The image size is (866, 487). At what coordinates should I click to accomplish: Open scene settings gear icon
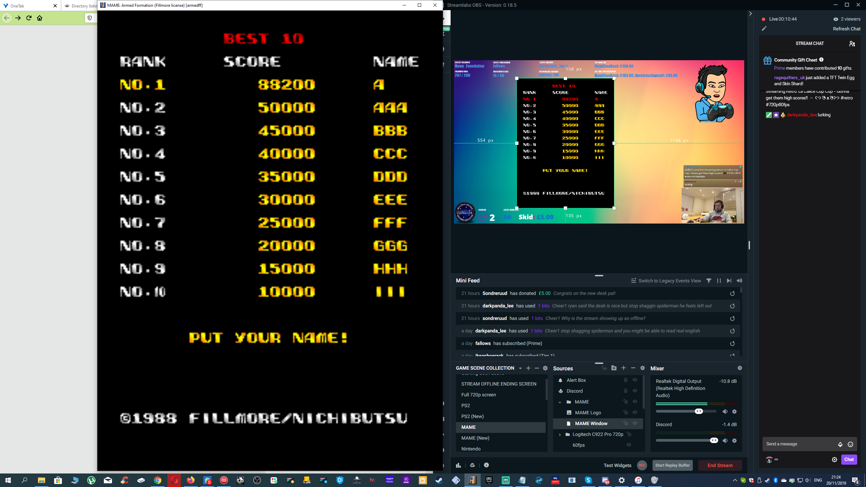tap(545, 368)
